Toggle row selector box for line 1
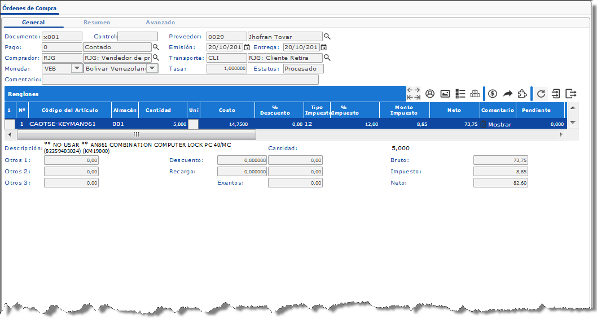The height and width of the screenshot is (319, 597). (10, 124)
